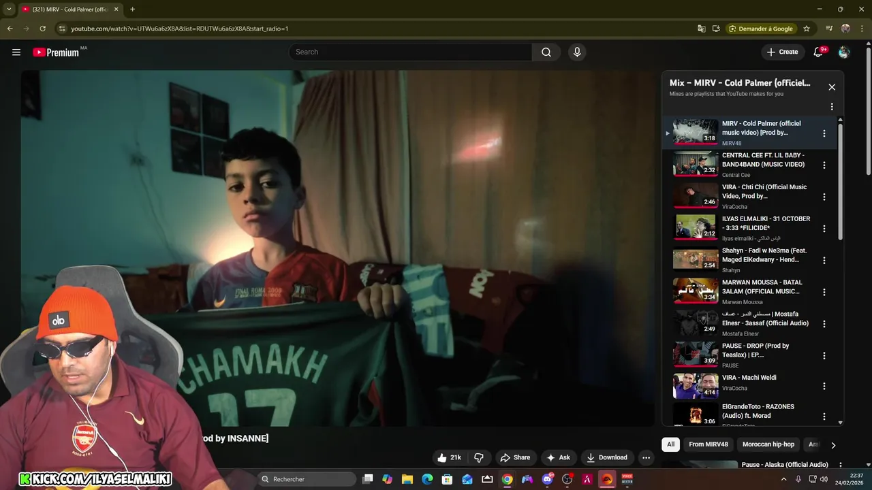The height and width of the screenshot is (490, 872).
Task: Go back in browser history
Action: pos(10,29)
